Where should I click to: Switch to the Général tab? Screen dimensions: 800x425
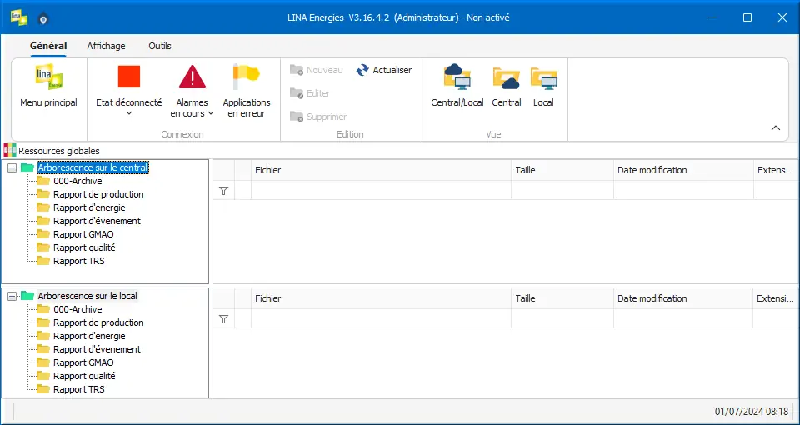(x=48, y=46)
